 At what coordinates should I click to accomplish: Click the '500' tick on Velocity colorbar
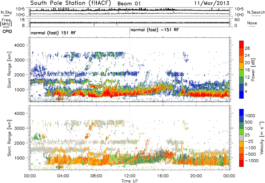249,122
